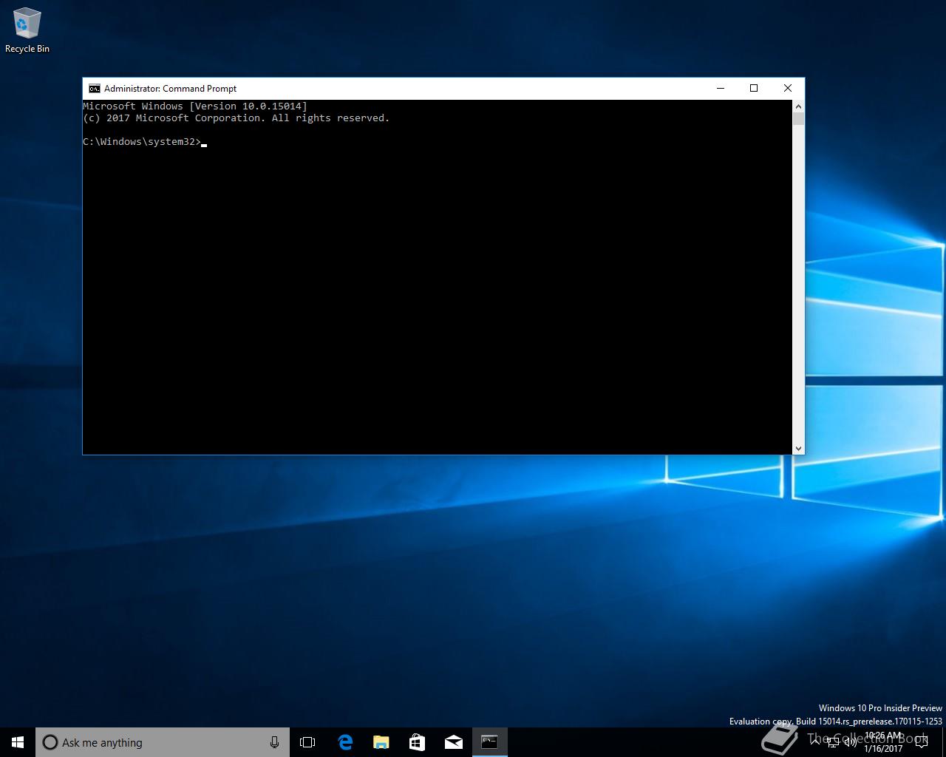Open the Mail app from the taskbar
The image size is (946, 757).
[453, 742]
